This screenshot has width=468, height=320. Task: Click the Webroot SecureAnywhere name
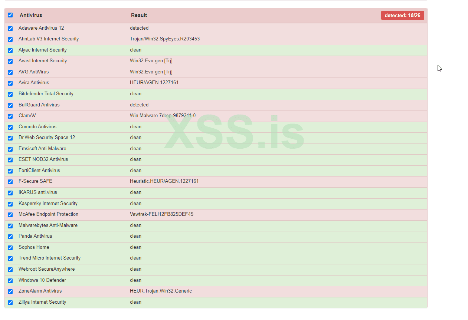click(47, 269)
